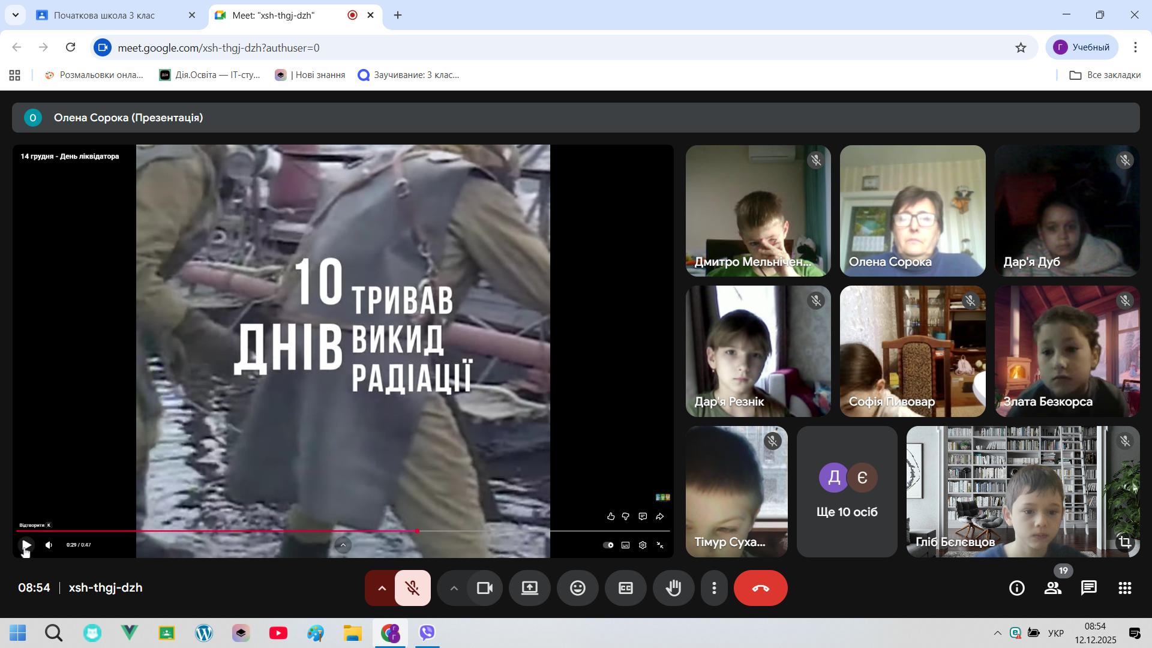Mute the video volume speaker icon

49,545
